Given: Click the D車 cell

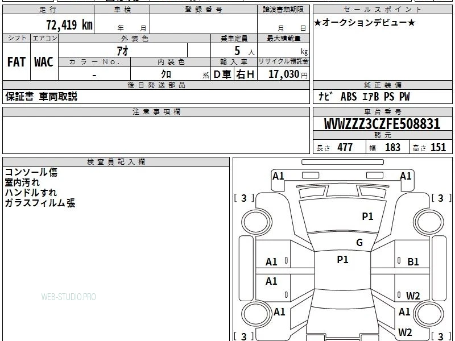Looking at the screenshot, I should click(222, 74).
